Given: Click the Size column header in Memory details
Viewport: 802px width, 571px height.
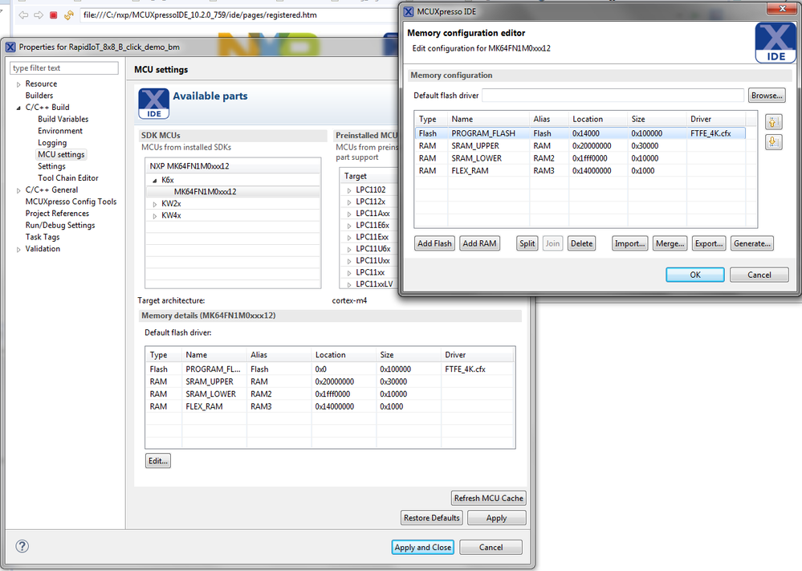Looking at the screenshot, I should 409,355.
